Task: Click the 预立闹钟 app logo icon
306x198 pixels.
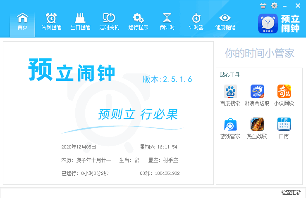Action: pos(268,24)
